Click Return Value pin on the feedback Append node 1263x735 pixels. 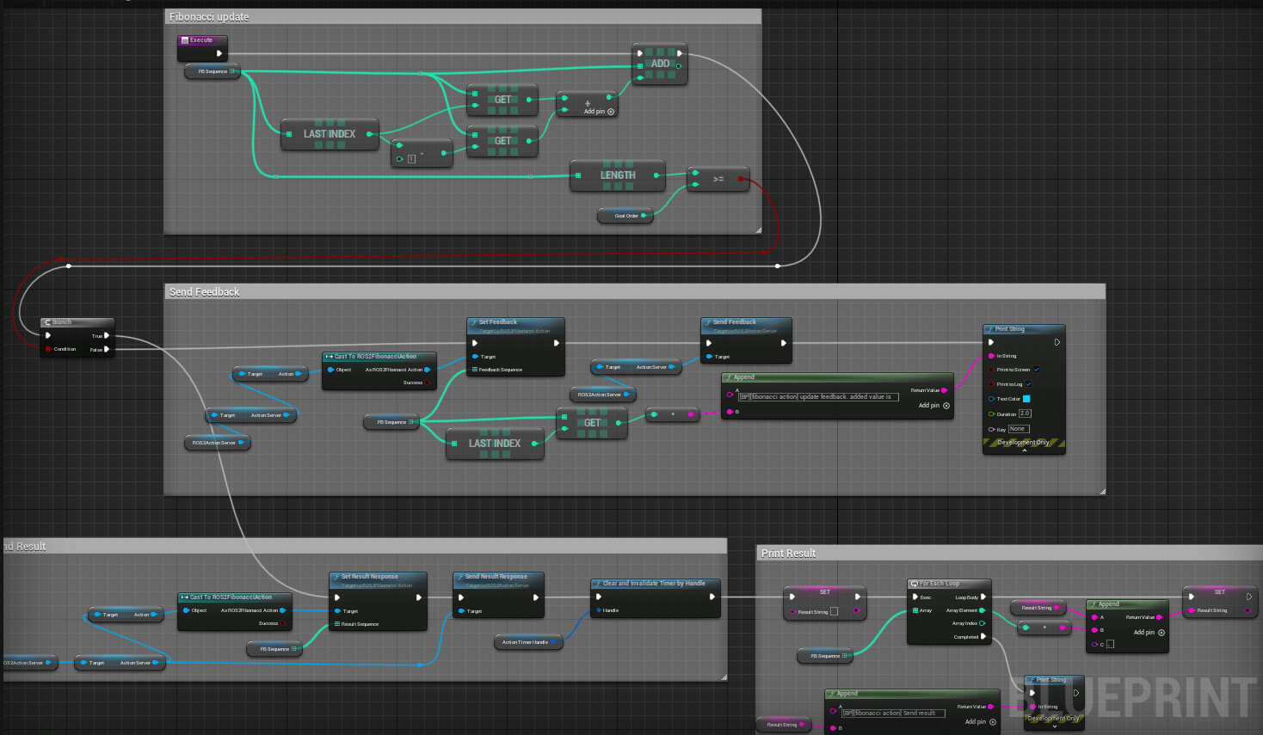pos(945,390)
